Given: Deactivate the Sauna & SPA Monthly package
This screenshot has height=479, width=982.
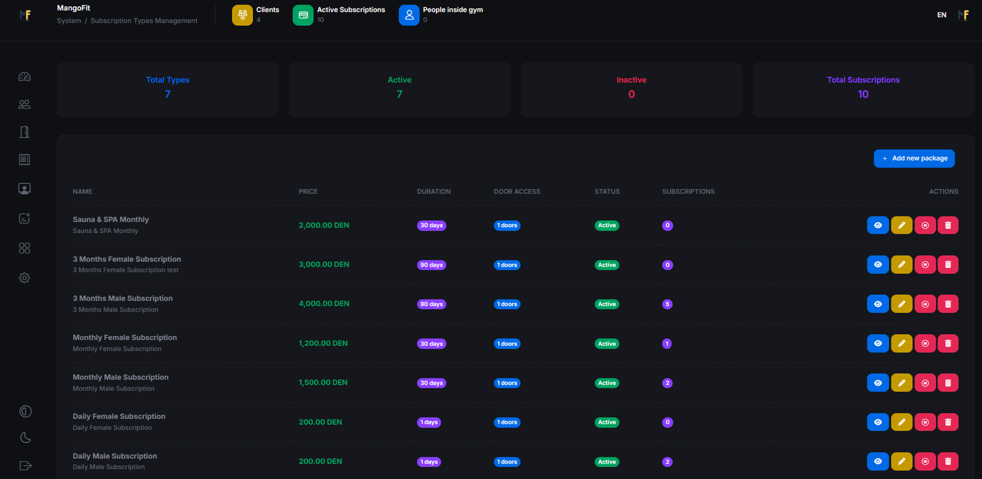Looking at the screenshot, I should [925, 225].
